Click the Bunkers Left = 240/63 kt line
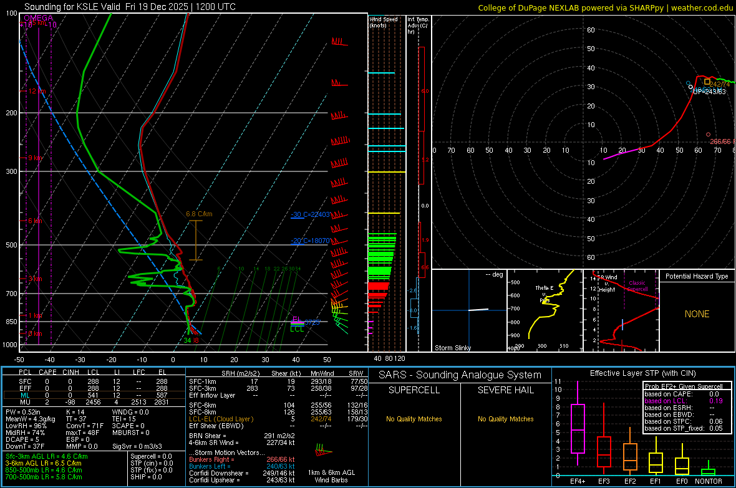Image resolution: width=736 pixels, height=488 pixels. 242,466
